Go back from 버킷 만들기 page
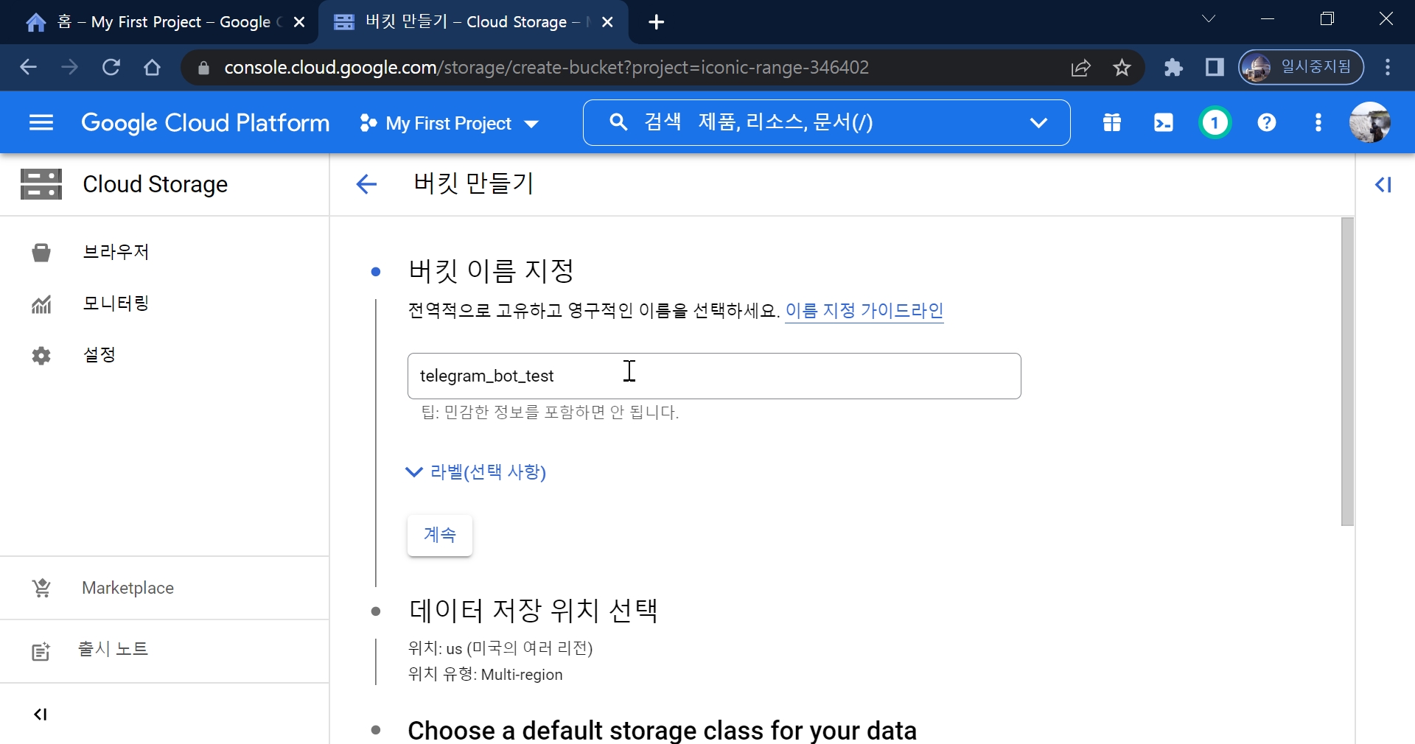1415x744 pixels. click(366, 184)
